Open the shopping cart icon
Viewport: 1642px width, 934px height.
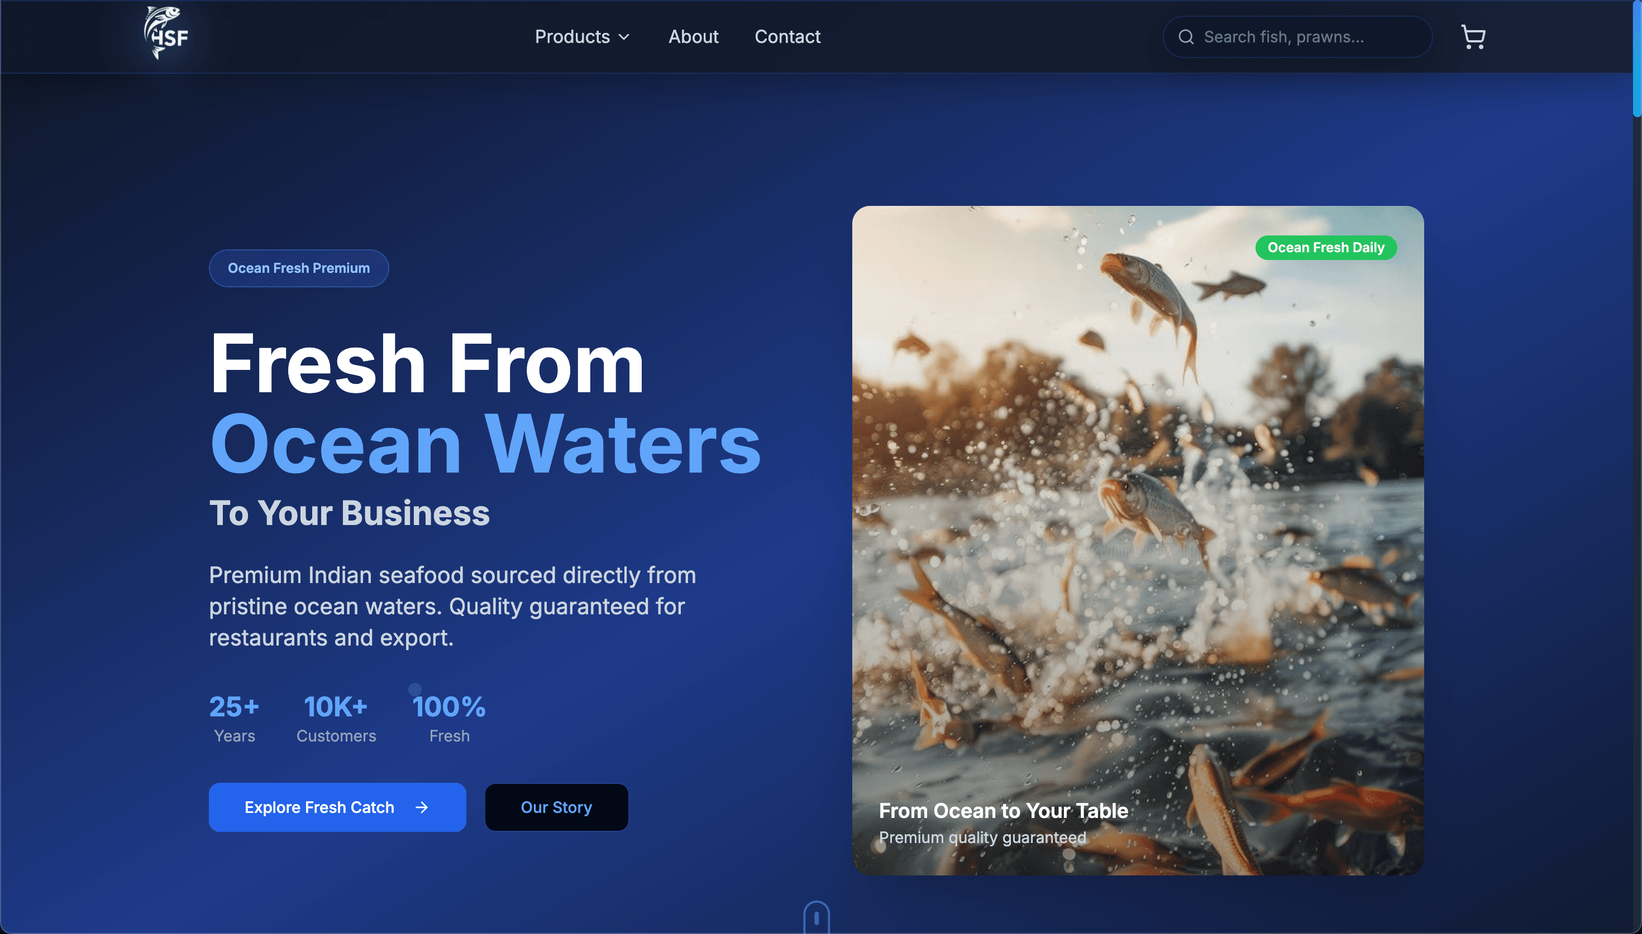tap(1473, 37)
